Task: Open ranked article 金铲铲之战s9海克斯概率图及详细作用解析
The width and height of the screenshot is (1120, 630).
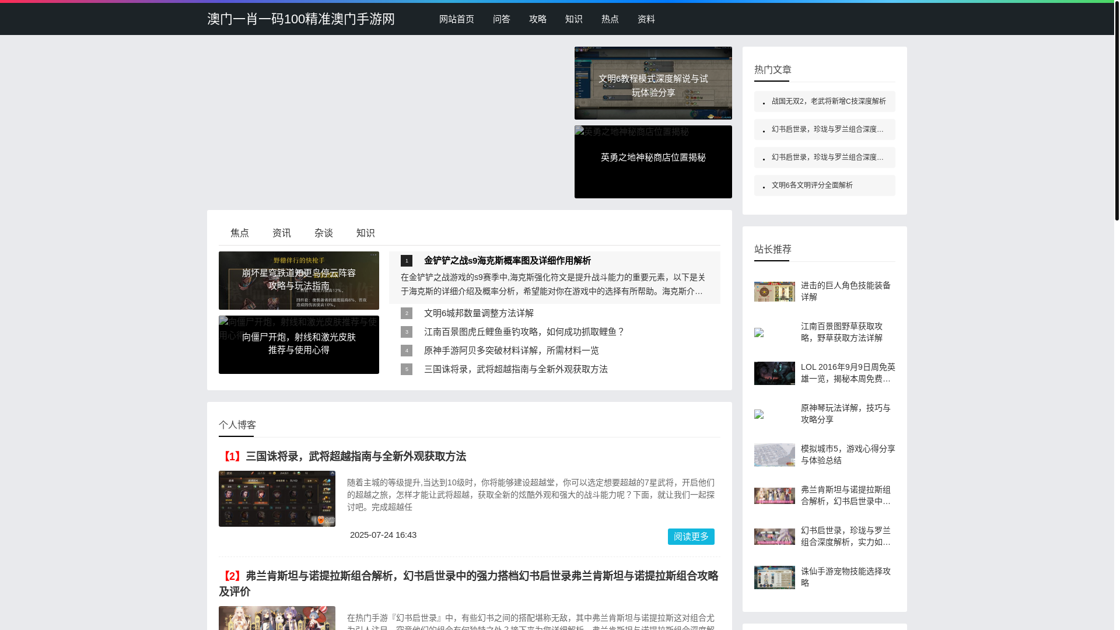Action: 507,261
